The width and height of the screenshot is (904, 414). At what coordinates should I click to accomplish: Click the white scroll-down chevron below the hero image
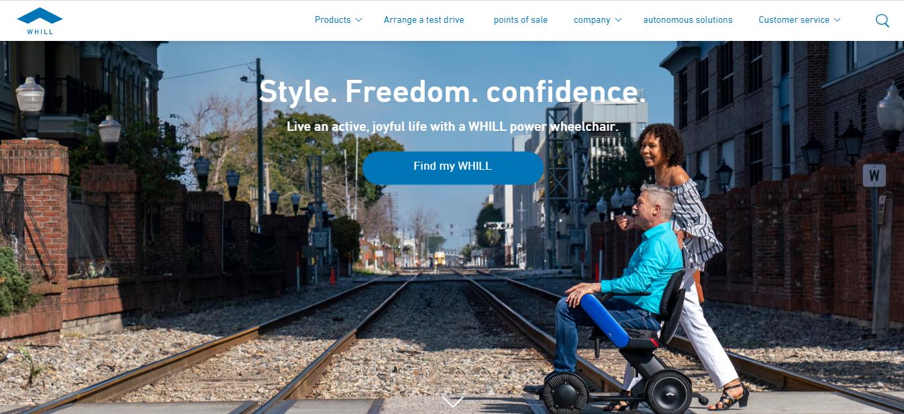click(x=453, y=402)
